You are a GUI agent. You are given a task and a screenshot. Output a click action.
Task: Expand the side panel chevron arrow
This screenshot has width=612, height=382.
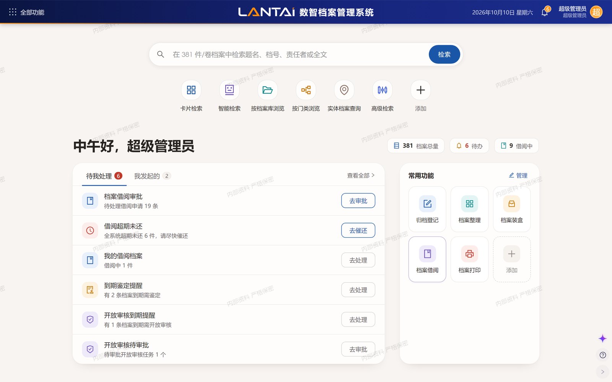point(603,372)
